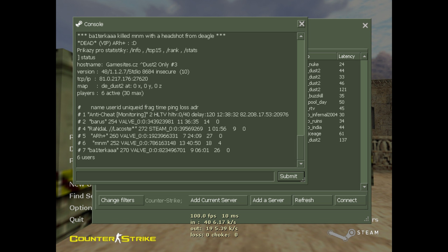Screen dimensions: 448x252
Task: Open Change filters in server browser
Action: [121, 200]
